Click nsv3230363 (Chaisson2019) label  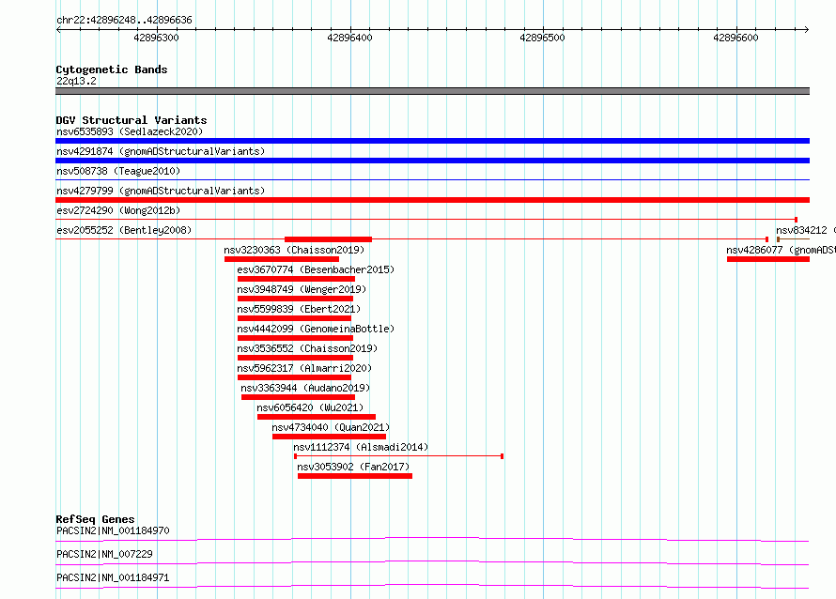(294, 250)
